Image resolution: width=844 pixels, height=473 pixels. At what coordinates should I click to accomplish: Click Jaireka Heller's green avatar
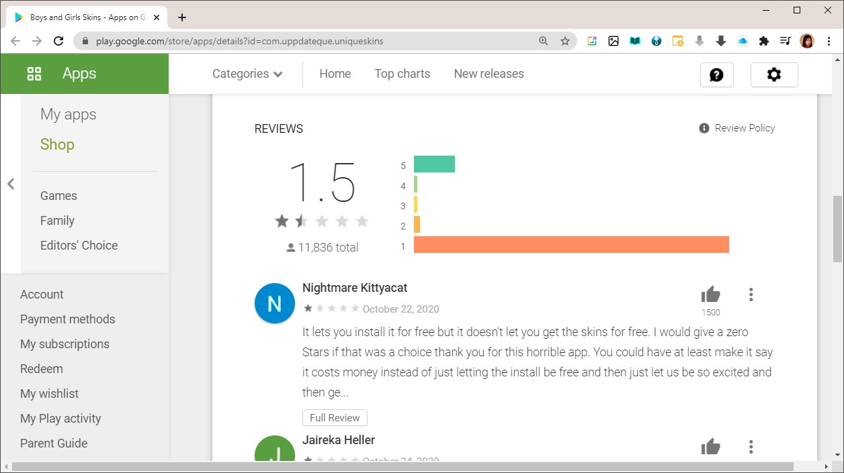coord(275,449)
